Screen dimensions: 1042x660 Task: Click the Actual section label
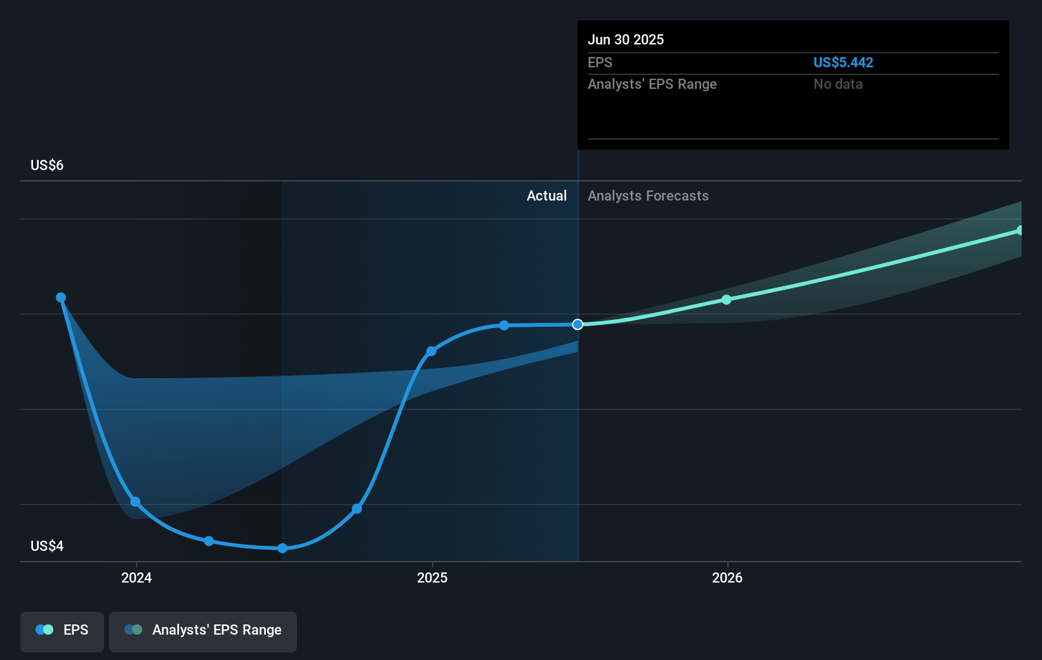pos(546,195)
